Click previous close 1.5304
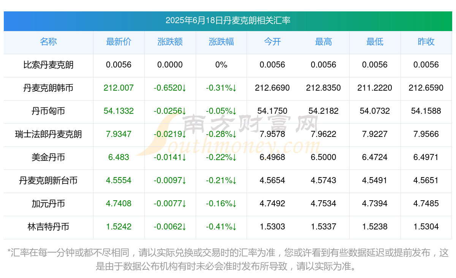456x278 pixels. (426, 227)
